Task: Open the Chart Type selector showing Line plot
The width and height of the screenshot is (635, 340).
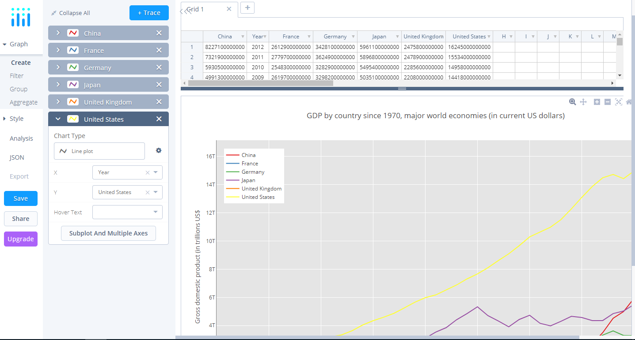Action: 99,151
